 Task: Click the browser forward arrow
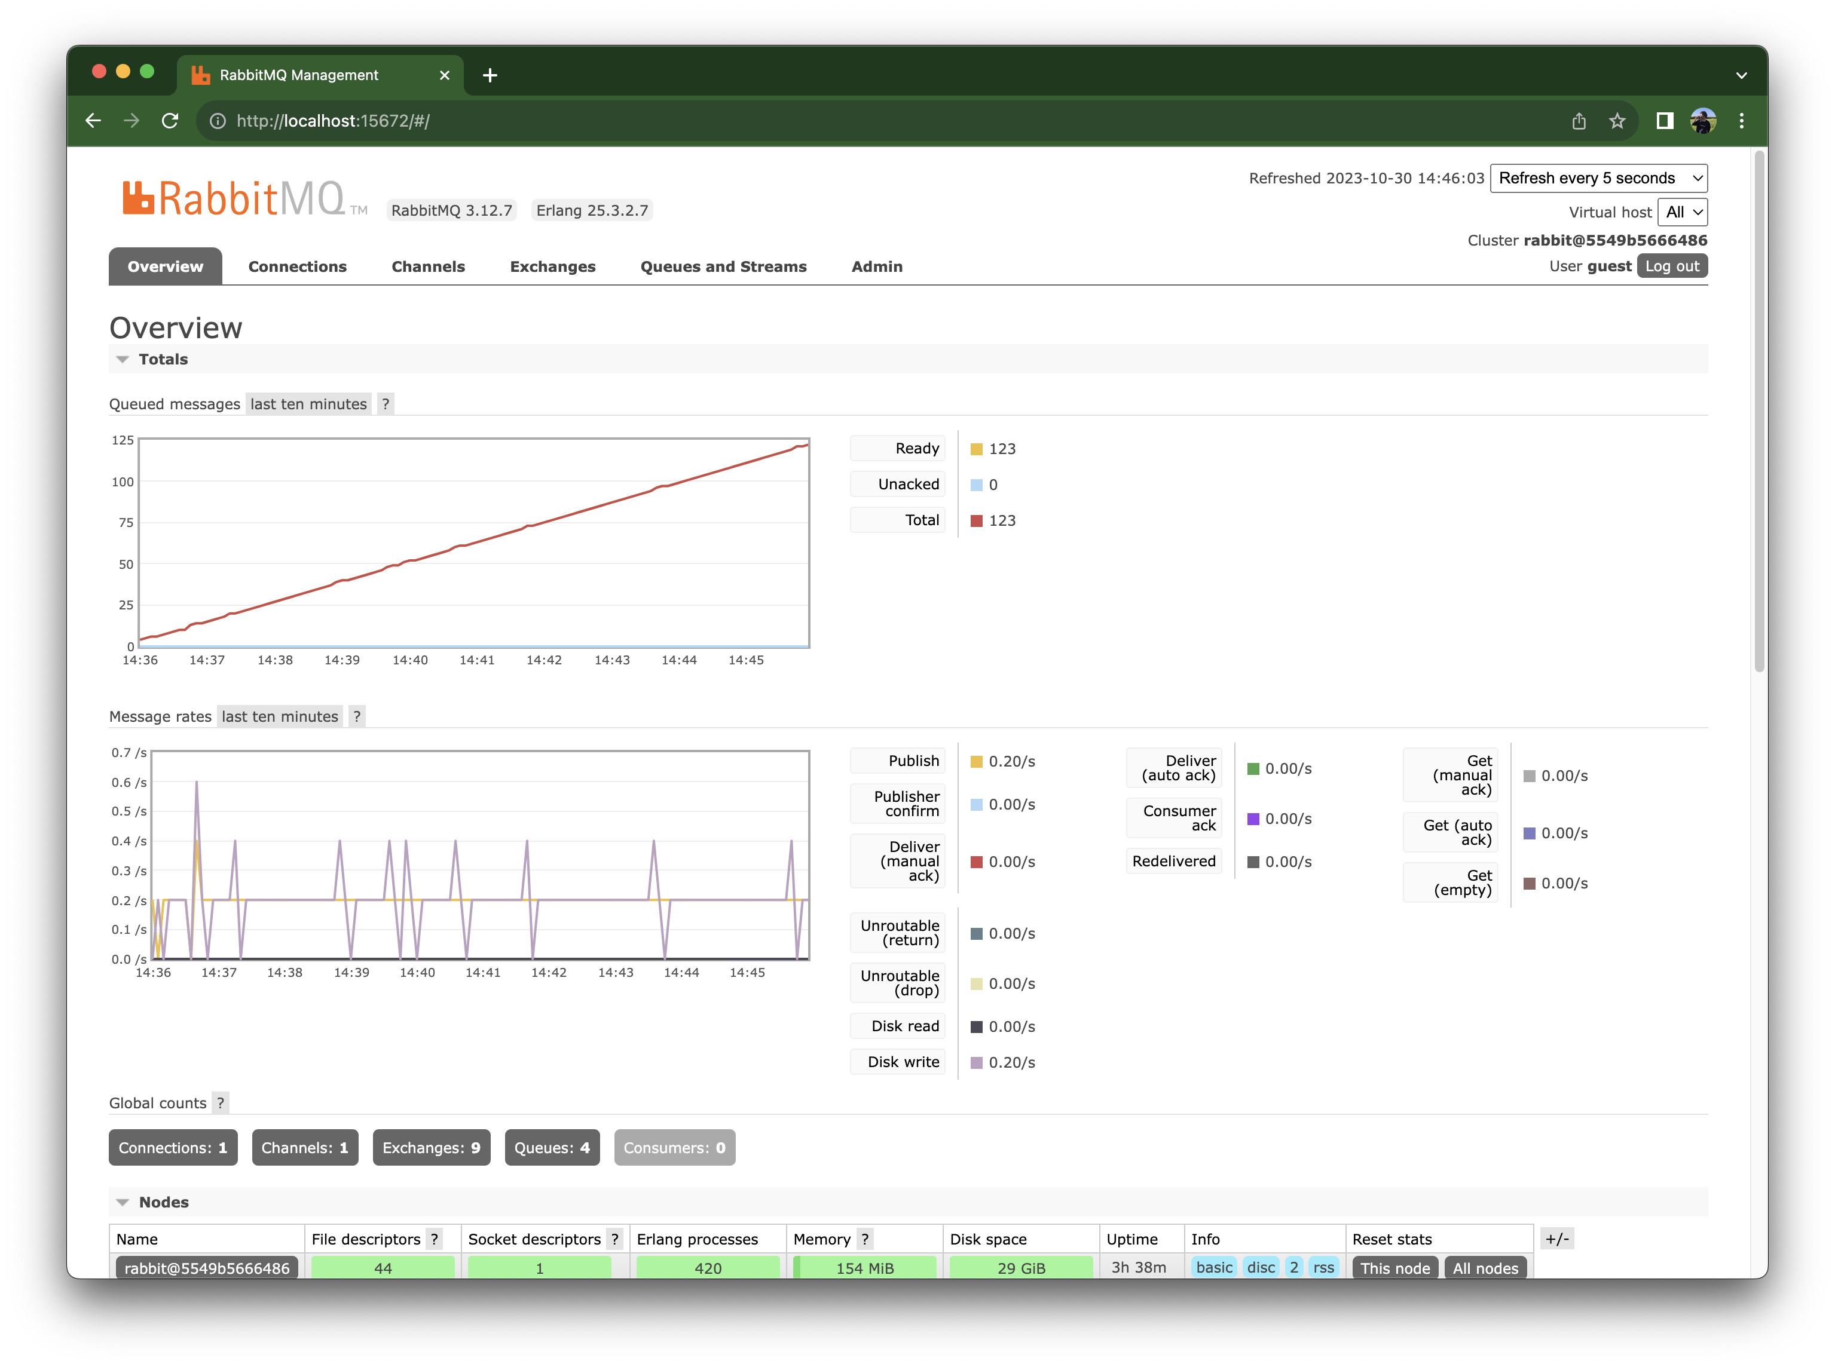tap(131, 121)
